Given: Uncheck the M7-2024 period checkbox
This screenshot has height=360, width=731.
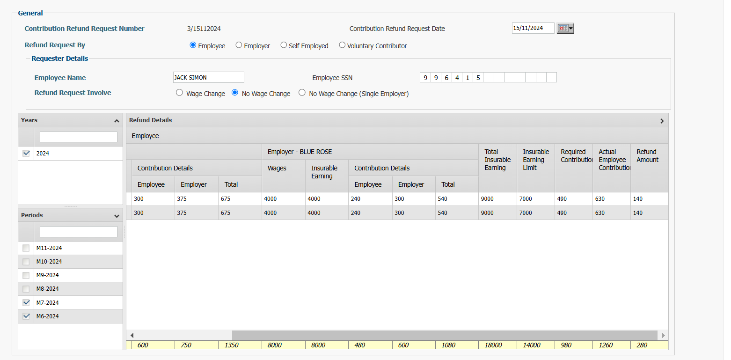Looking at the screenshot, I should point(26,302).
